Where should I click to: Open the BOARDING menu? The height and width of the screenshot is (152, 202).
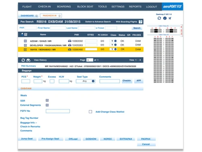point(64,6)
